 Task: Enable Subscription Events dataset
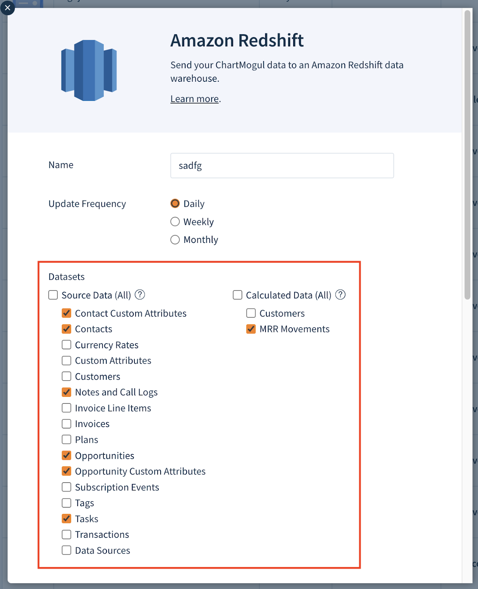coord(67,487)
